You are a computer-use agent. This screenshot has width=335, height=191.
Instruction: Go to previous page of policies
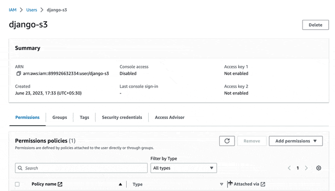pyautogui.click(x=289, y=168)
